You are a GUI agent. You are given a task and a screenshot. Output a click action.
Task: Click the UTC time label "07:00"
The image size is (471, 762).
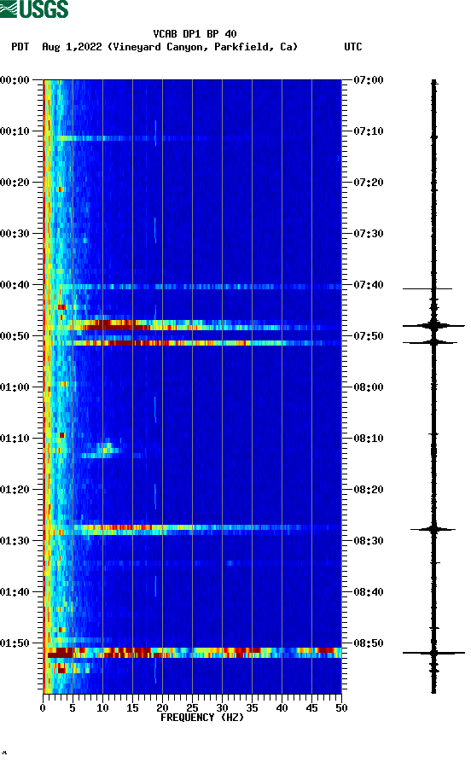tap(369, 79)
